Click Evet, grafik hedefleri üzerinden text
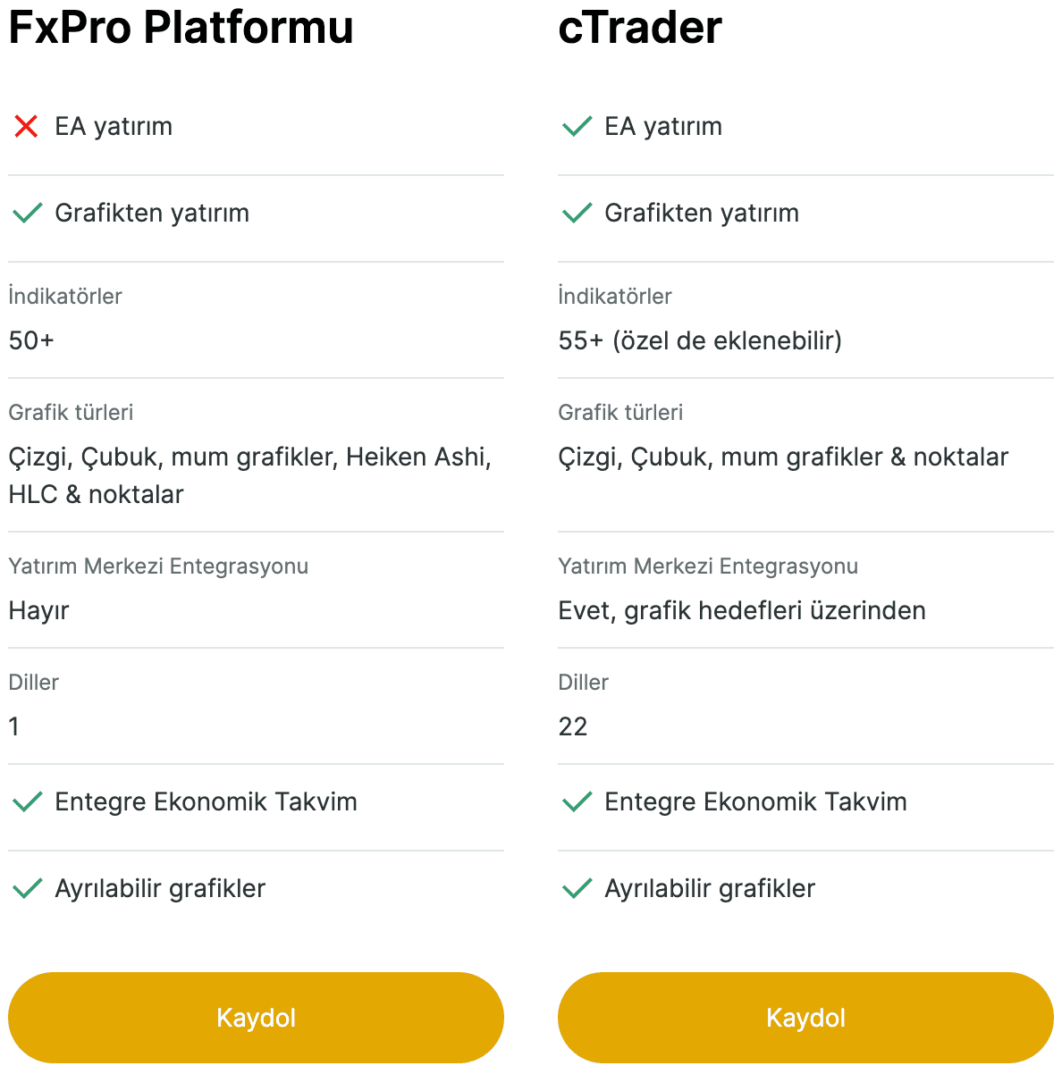This screenshot has width=1062, height=1074. 742,610
